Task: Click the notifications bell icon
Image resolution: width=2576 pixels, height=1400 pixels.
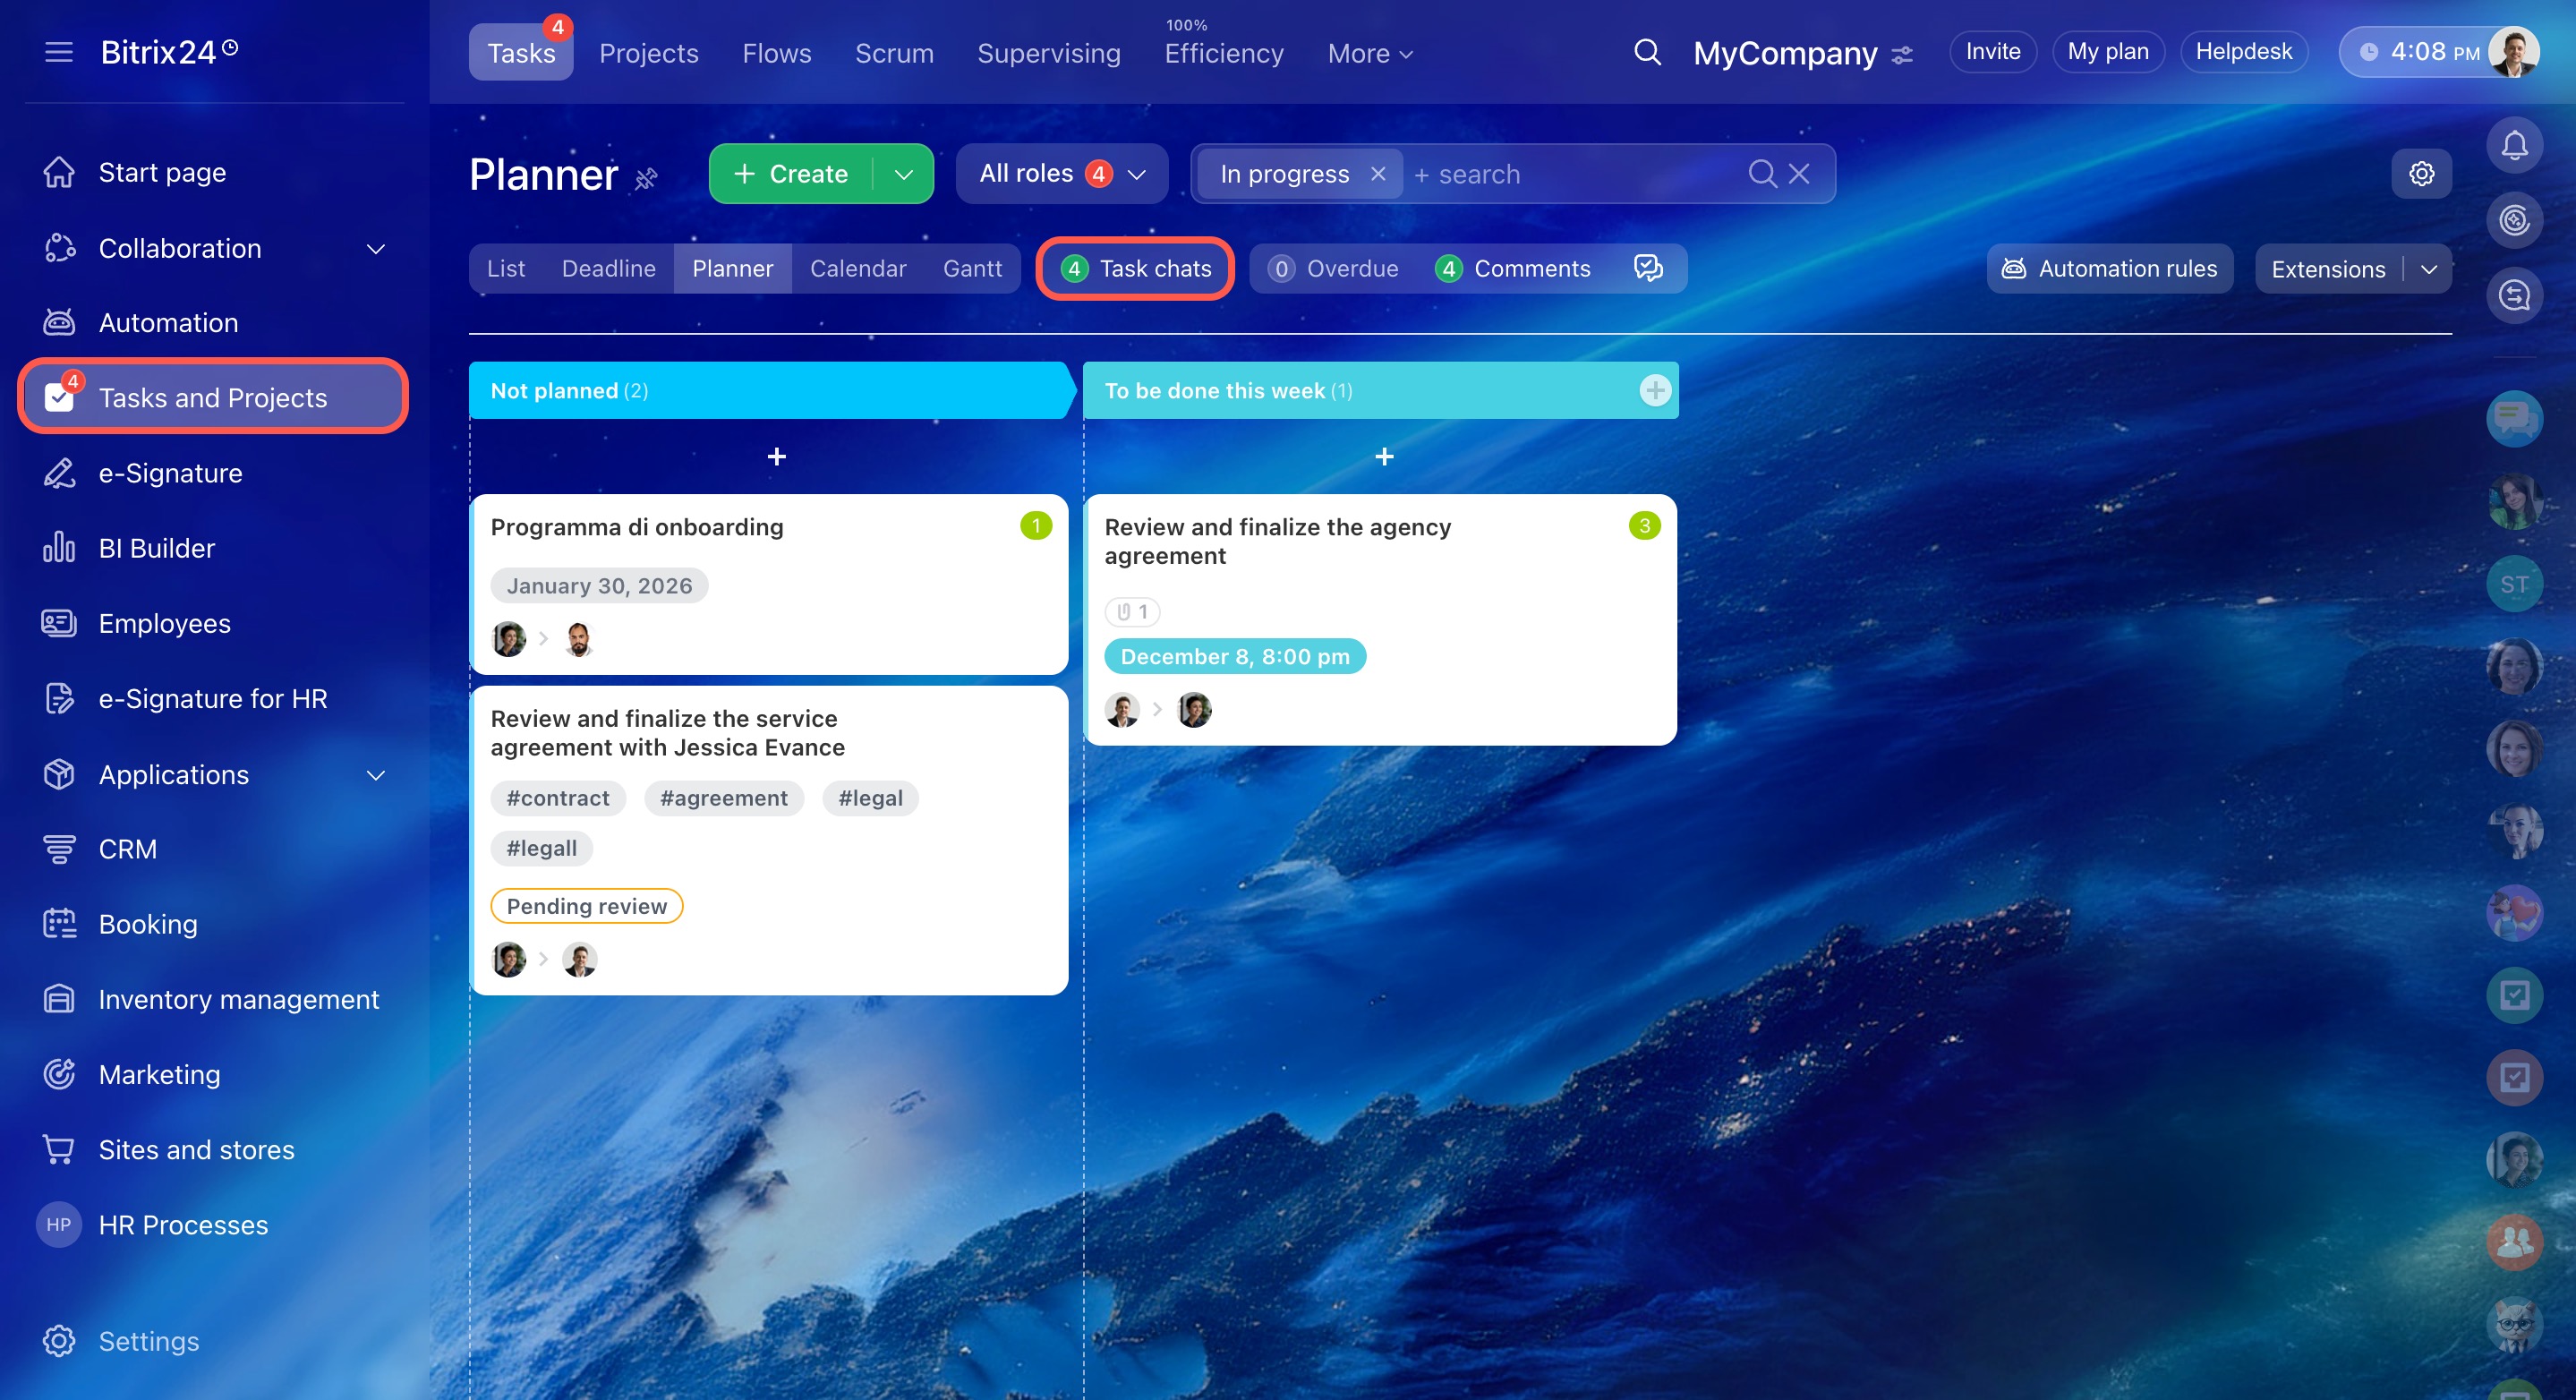Action: [2513, 146]
